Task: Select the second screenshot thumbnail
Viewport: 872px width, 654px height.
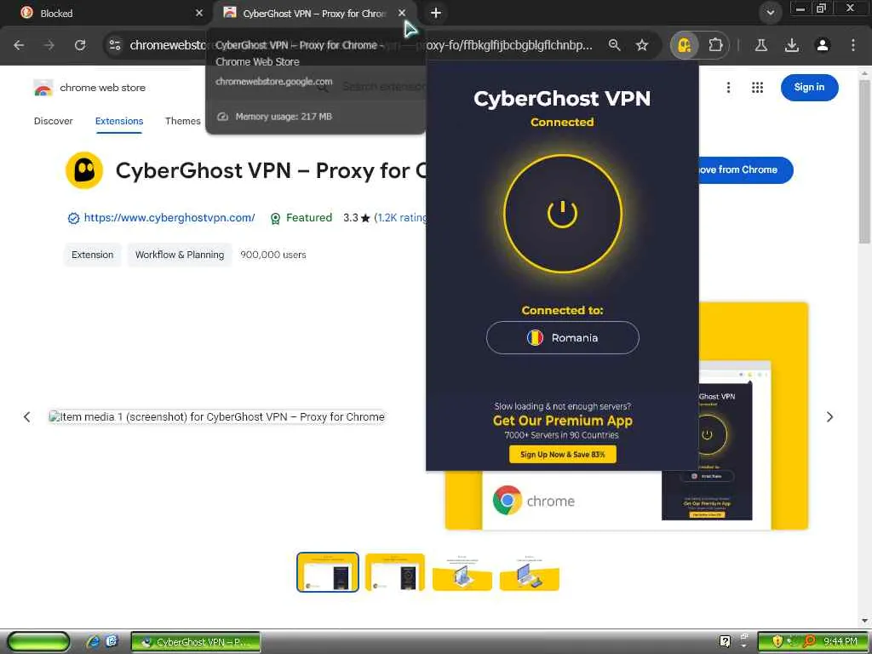Action: click(395, 571)
